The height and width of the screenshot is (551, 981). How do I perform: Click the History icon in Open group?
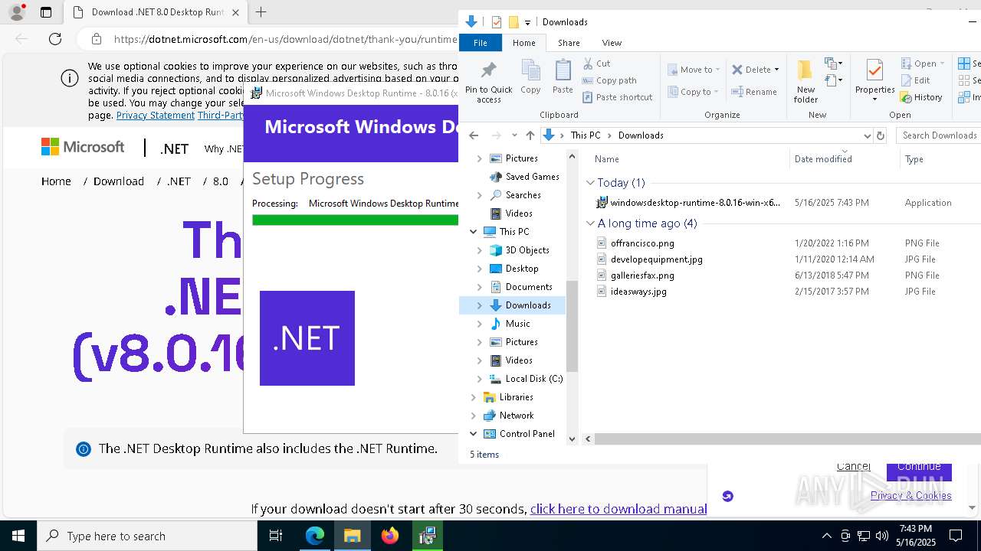click(x=906, y=97)
